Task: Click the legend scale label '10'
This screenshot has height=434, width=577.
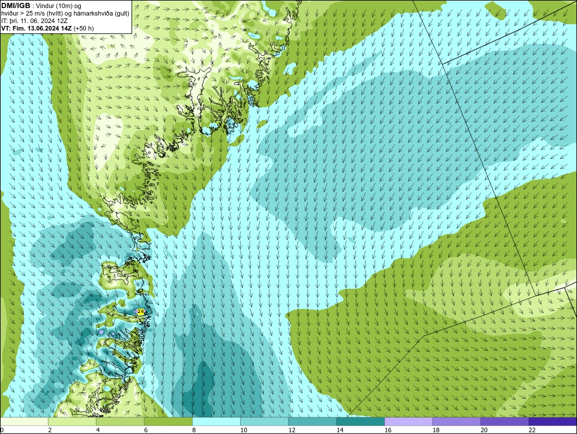Action: [244, 431]
